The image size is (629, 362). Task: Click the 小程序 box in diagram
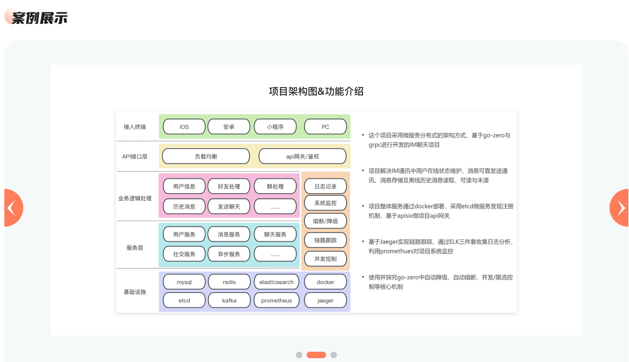[275, 127]
